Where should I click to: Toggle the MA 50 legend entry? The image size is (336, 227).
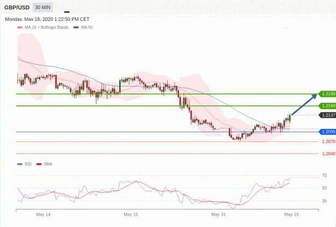point(83,27)
